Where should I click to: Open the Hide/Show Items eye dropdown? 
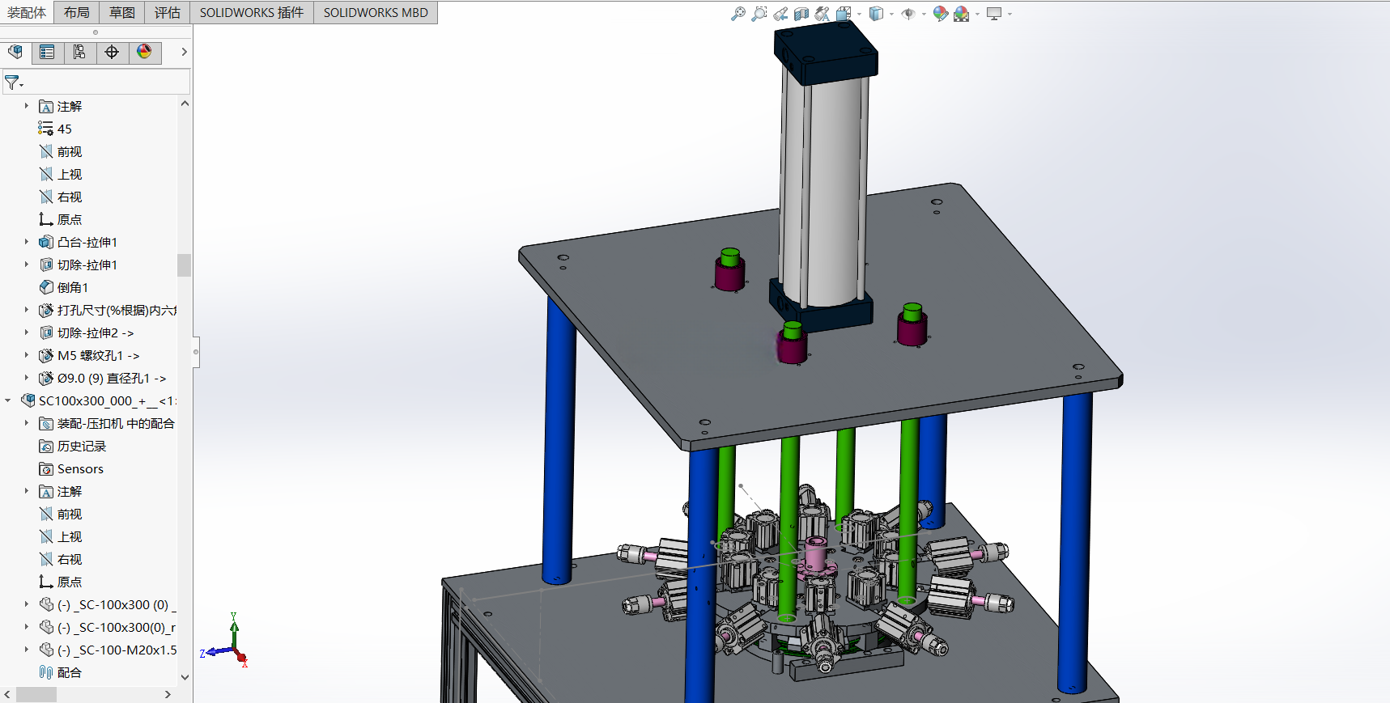(x=923, y=15)
